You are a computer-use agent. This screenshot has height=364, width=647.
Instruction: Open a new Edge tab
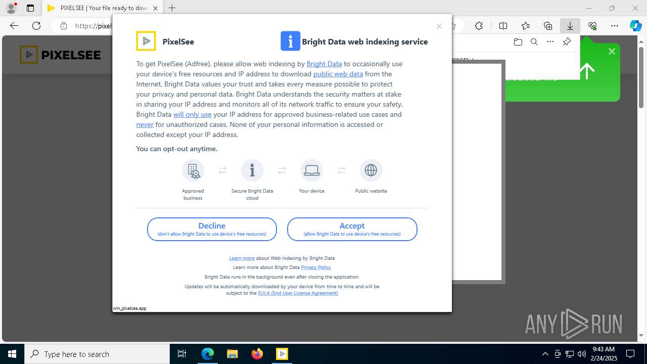[x=172, y=8]
